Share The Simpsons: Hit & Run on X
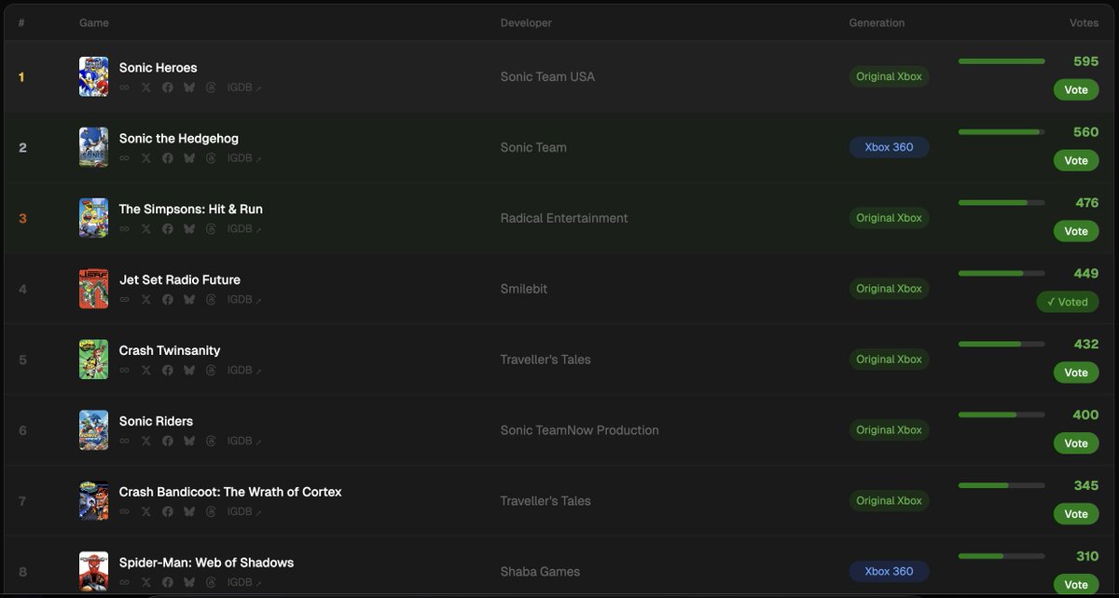The image size is (1119, 598). pos(145,229)
